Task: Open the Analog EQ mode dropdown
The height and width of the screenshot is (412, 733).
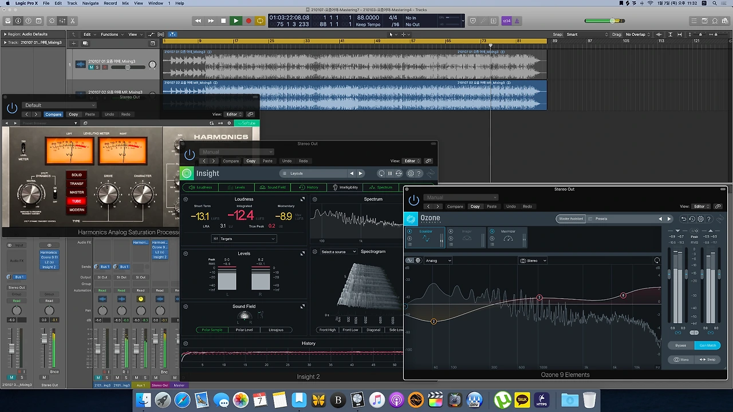Action: pyautogui.click(x=438, y=260)
